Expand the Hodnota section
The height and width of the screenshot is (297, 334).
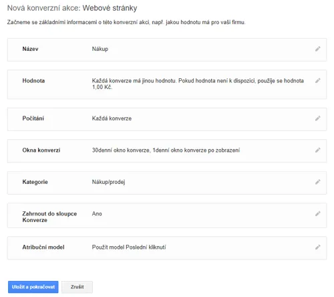click(167, 84)
